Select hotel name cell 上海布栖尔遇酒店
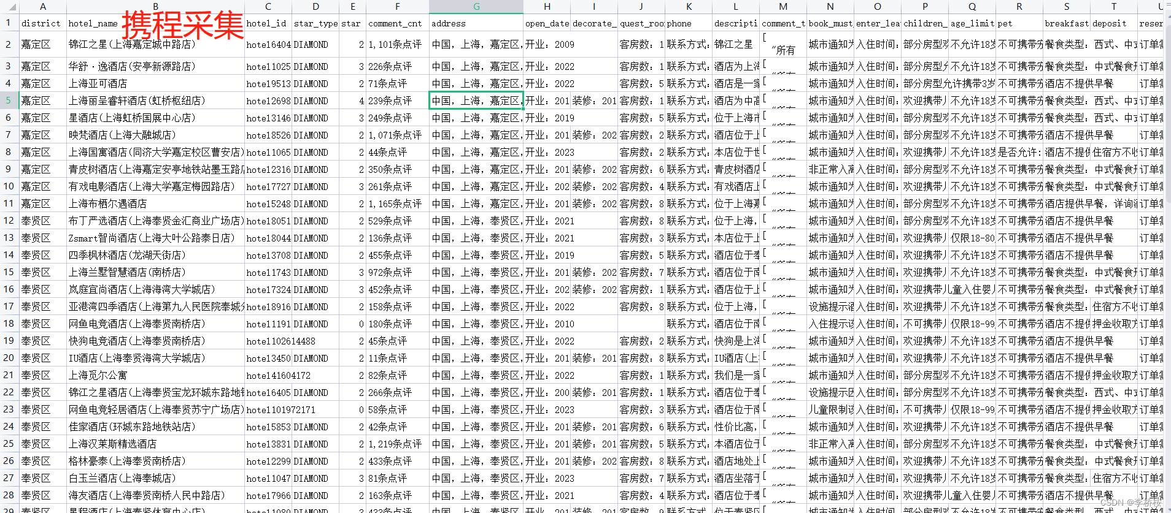Viewport: 1171px width, 513px height. point(155,203)
